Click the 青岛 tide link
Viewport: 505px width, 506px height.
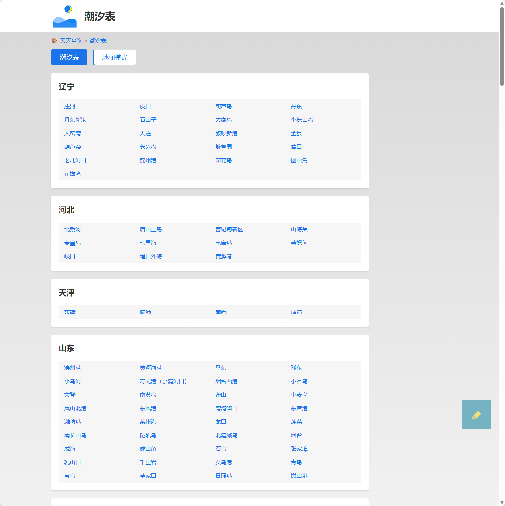tap(296, 462)
